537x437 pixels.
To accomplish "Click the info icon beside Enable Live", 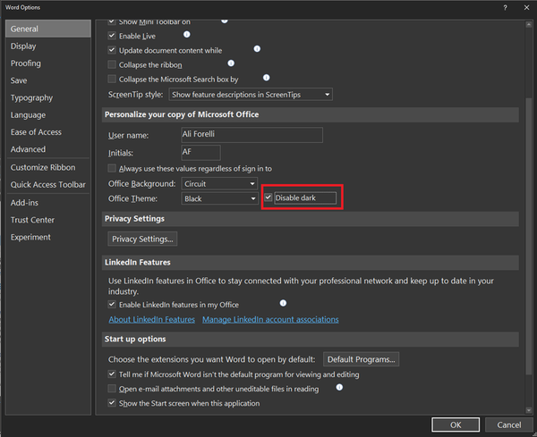I will (x=187, y=34).
